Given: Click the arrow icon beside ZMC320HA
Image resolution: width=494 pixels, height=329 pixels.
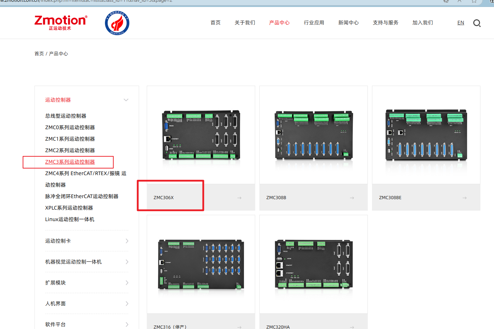Looking at the screenshot, I should [x=352, y=327].
